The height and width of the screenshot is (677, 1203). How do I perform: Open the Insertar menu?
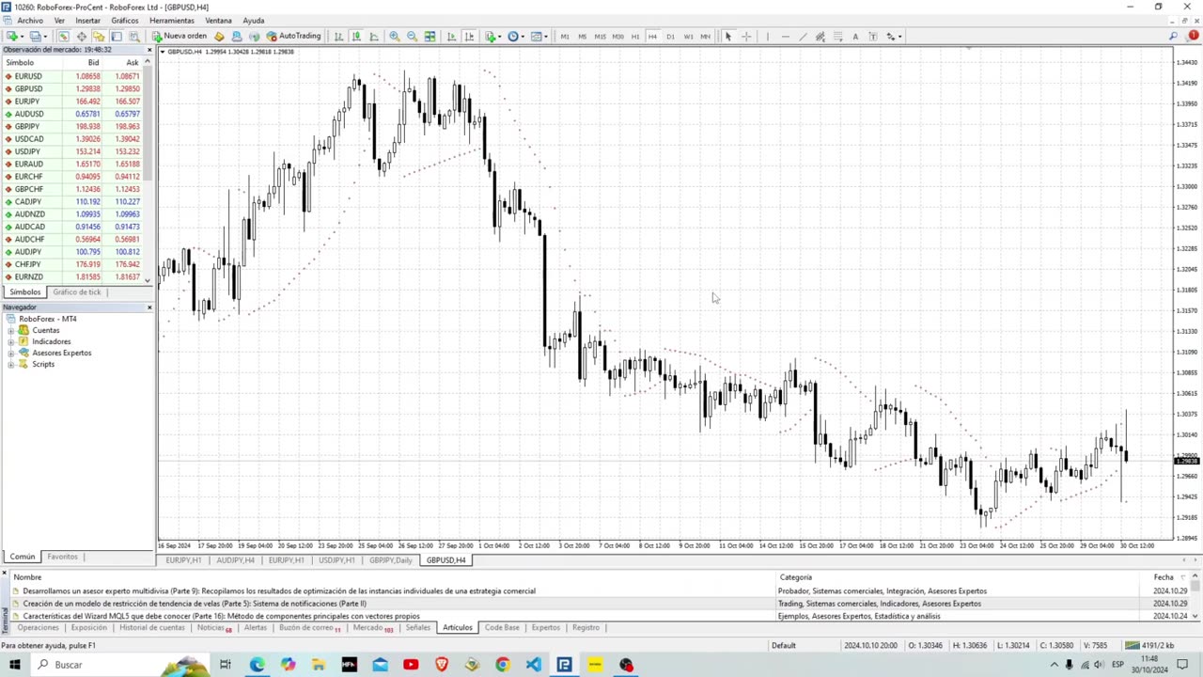click(87, 20)
